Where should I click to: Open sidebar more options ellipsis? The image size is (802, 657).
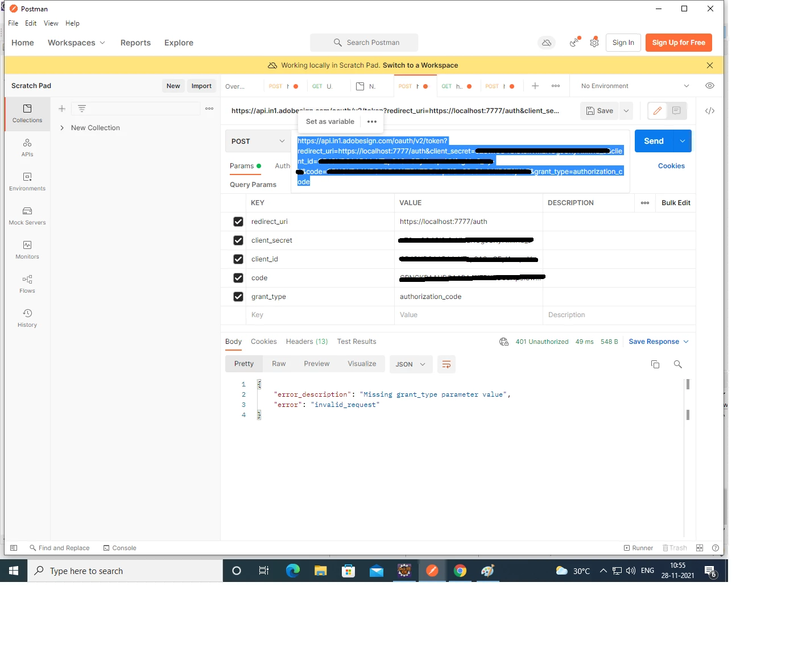[x=209, y=109]
